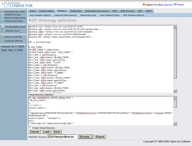Screen dimensions: 192x146
Task: Click the '# SYS_VIEWS' comment line
Action: [x=35, y=47]
